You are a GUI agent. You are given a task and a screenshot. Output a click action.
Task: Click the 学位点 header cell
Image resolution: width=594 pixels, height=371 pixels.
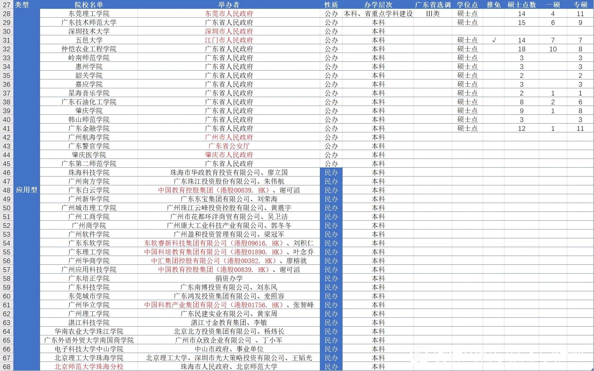(x=468, y=5)
